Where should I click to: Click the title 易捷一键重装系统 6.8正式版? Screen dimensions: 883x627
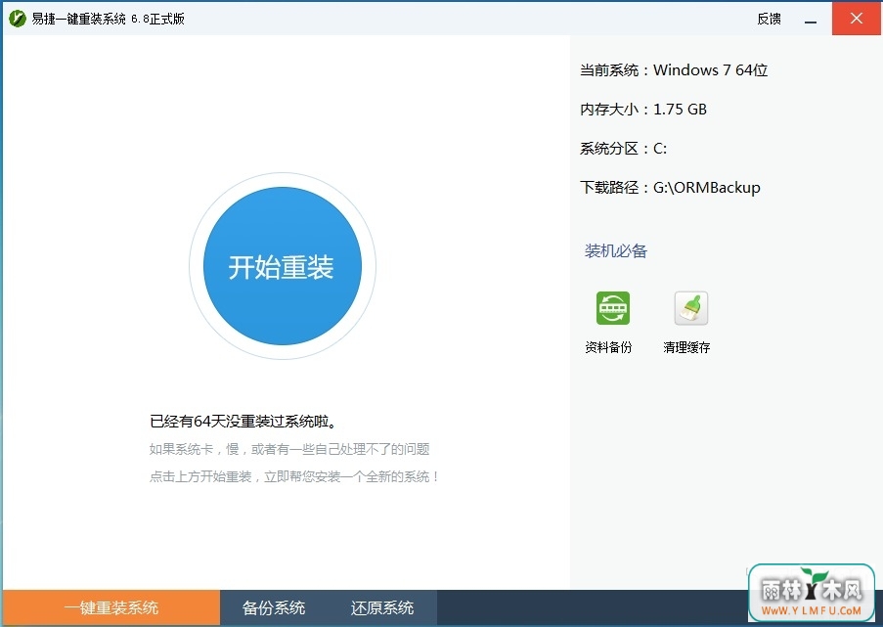coord(109,20)
